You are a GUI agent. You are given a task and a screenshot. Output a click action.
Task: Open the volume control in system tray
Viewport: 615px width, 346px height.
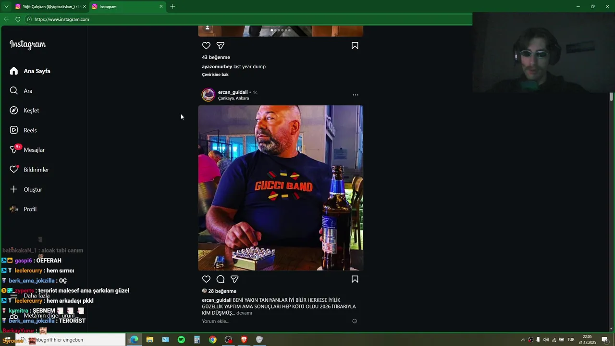(x=546, y=340)
